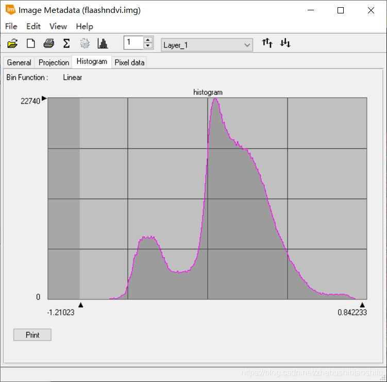Click the layer number input field

point(134,43)
